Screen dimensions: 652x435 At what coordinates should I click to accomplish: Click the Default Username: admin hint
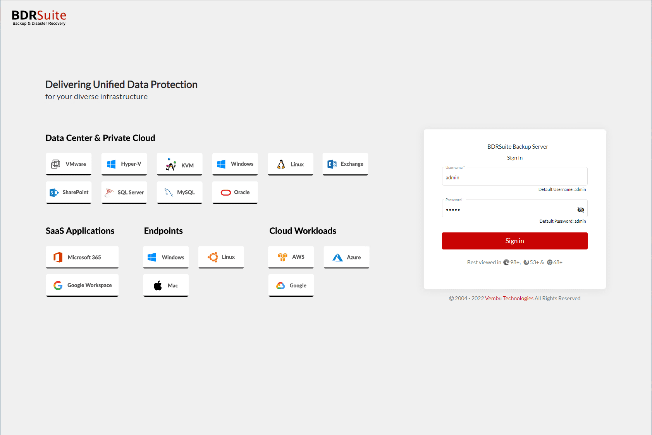point(562,189)
